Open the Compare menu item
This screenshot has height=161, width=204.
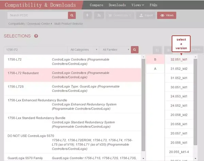click(x=97, y=5)
